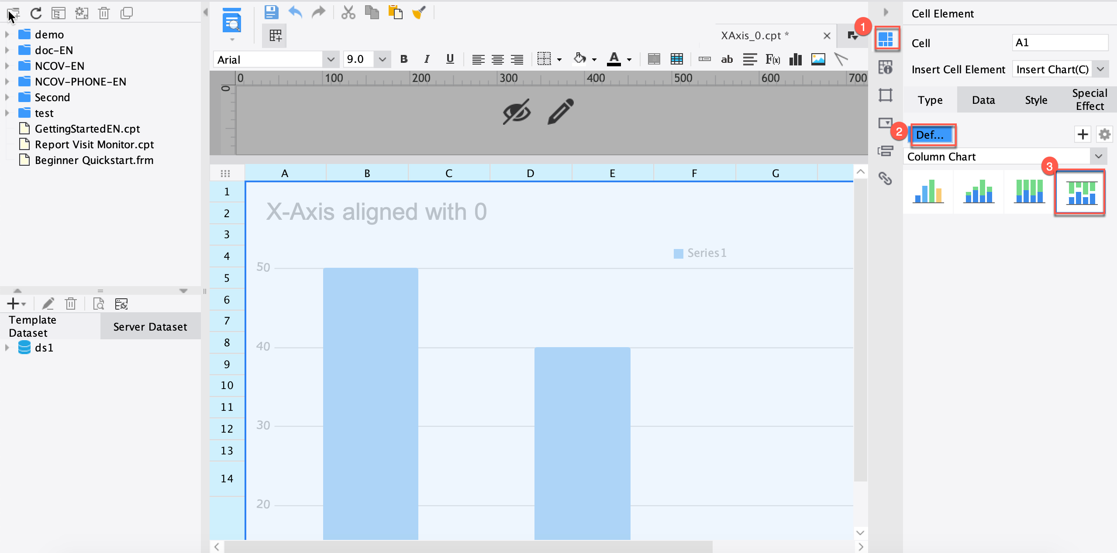Select the percent stacked column chart thumbnail
Image resolution: width=1117 pixels, height=553 pixels.
point(1029,192)
